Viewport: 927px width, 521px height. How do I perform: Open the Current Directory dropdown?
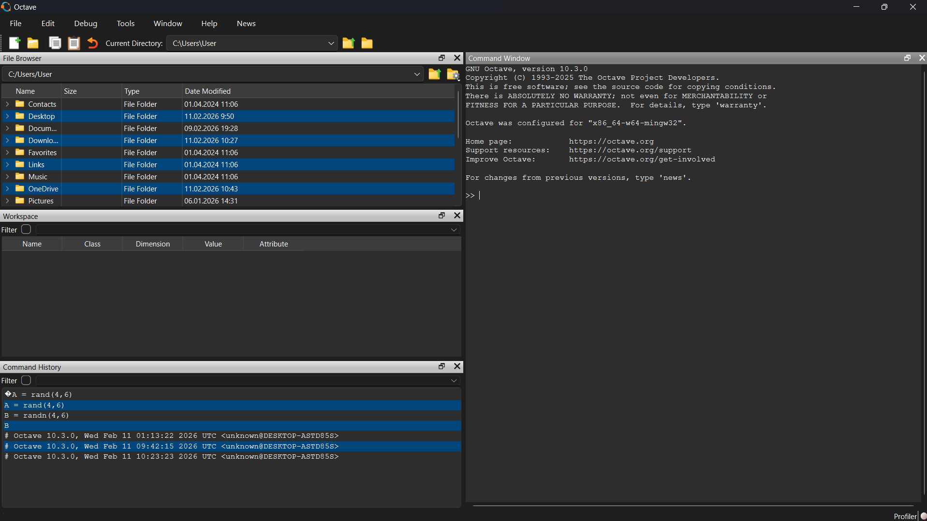(331, 43)
